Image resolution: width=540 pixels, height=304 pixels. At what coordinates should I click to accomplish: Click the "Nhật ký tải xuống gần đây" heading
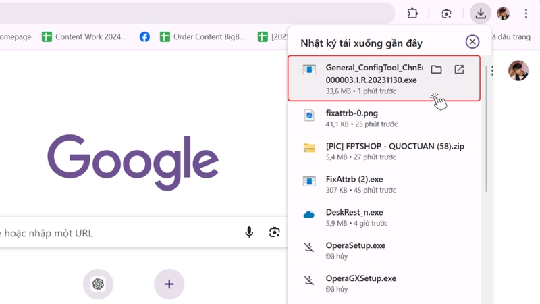coord(361,43)
